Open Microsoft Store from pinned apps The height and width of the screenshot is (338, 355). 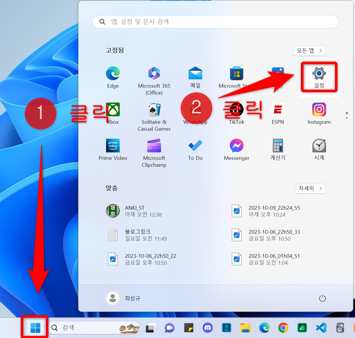pyautogui.click(x=237, y=77)
